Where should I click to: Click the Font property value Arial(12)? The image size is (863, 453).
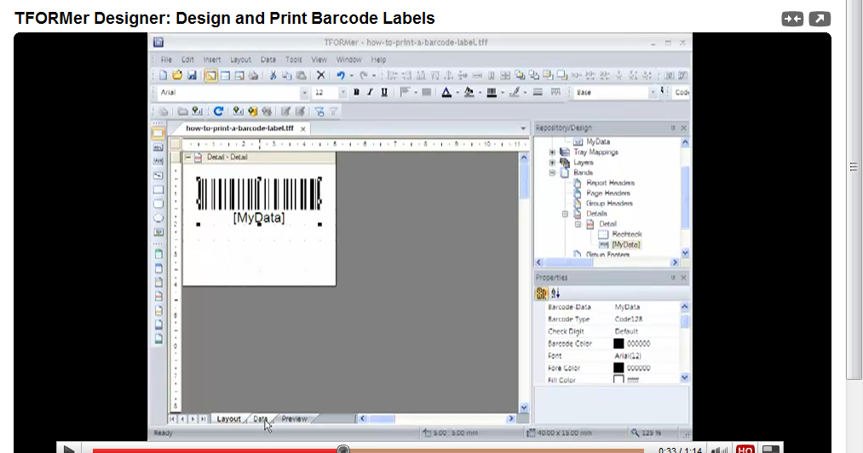628,356
